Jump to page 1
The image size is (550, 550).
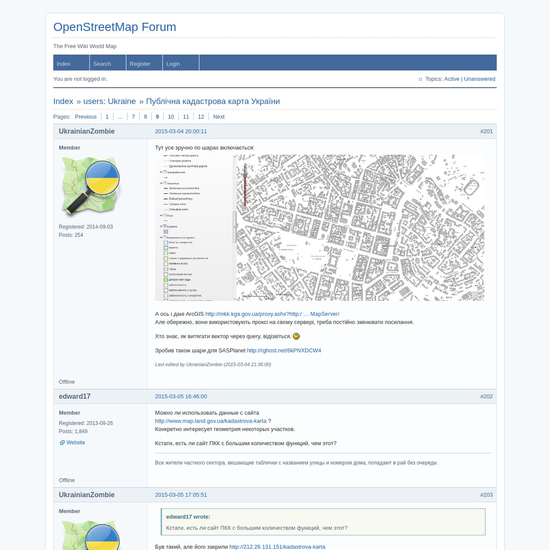click(x=107, y=117)
